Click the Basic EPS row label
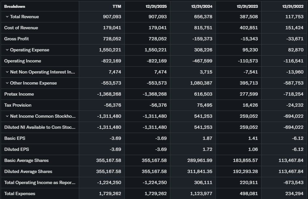The image size is (308, 199). point(15,139)
